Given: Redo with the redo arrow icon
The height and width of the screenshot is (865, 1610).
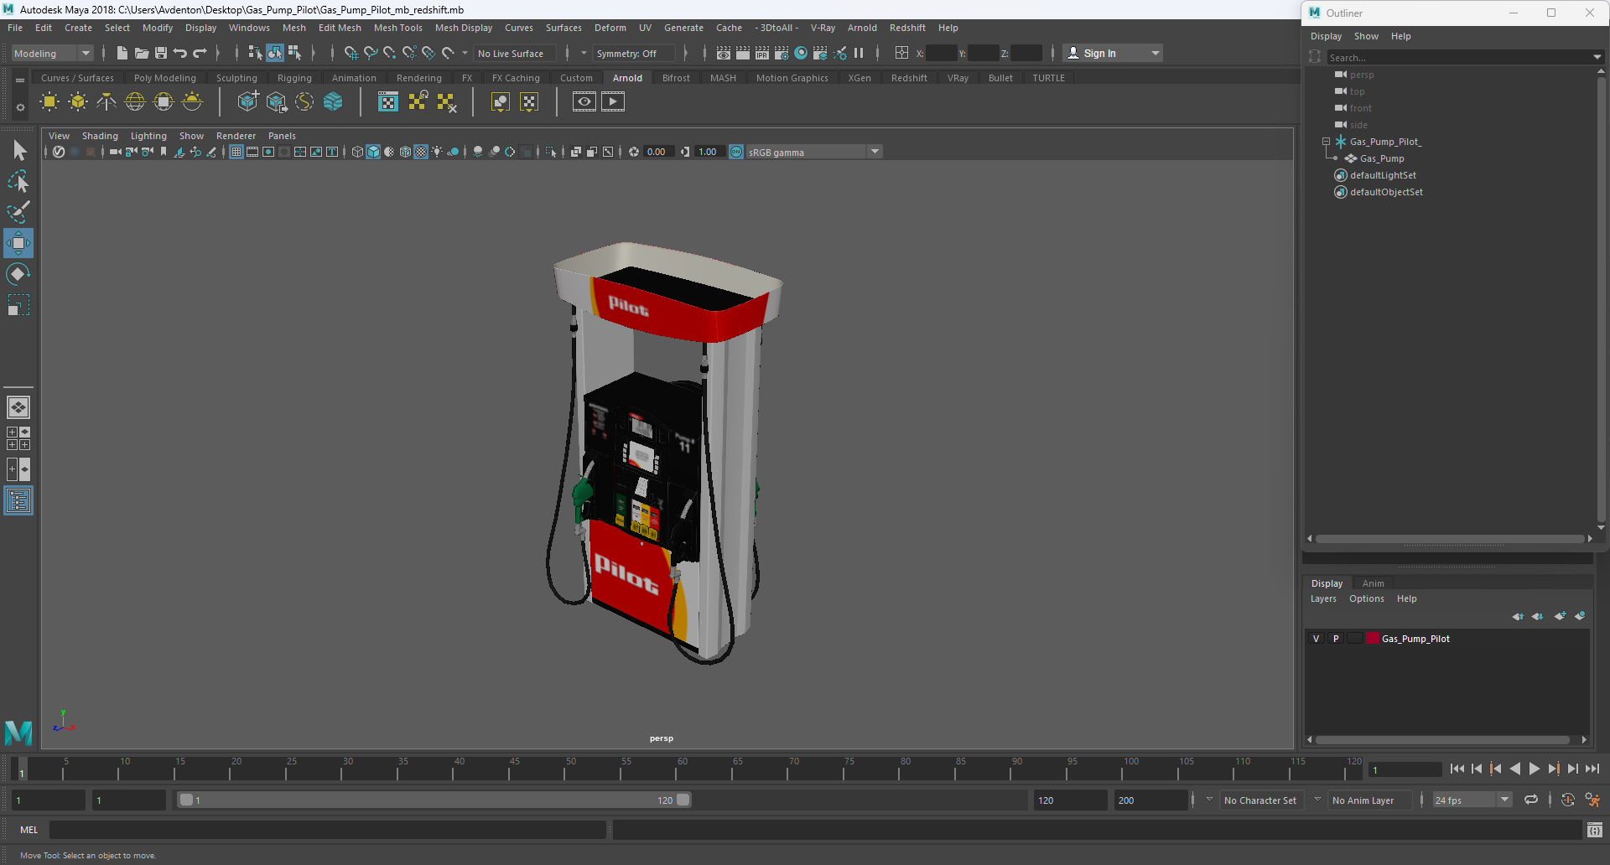Looking at the screenshot, I should tap(200, 53).
